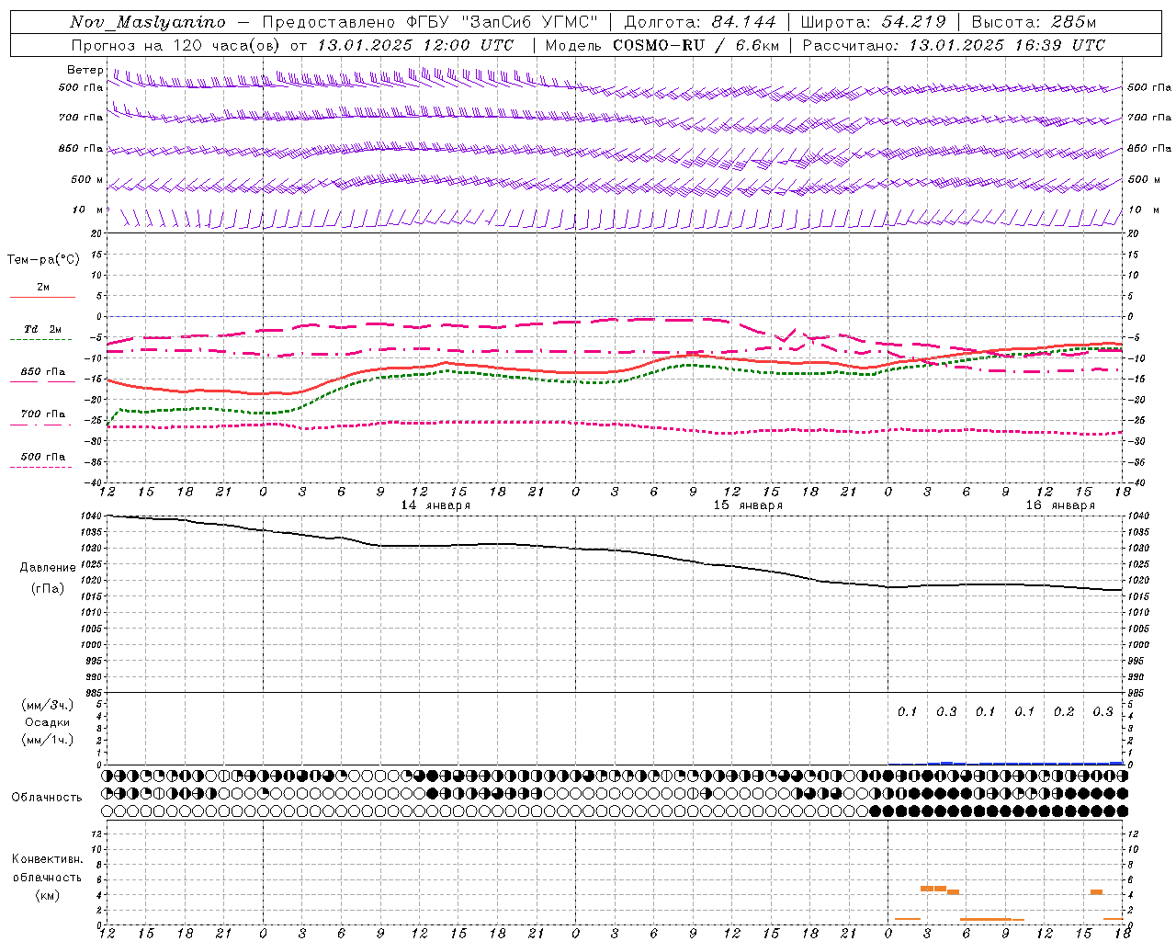Click the 0.2 precipitation amount value

[x=1064, y=711]
